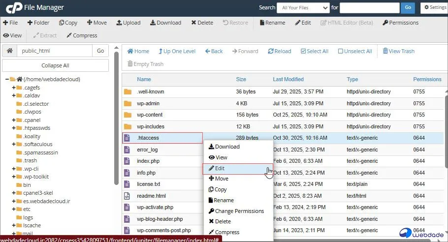This screenshot has height=242, width=448.
Task: Expand the .wp-toolkit folder in tree
Action: pyautogui.click(x=14, y=177)
